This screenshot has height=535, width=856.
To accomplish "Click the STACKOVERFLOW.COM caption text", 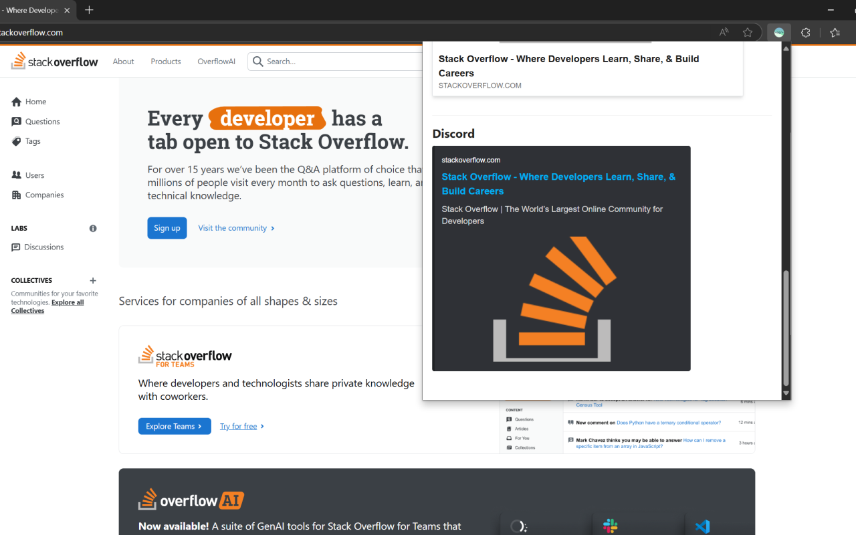I will coord(479,86).
